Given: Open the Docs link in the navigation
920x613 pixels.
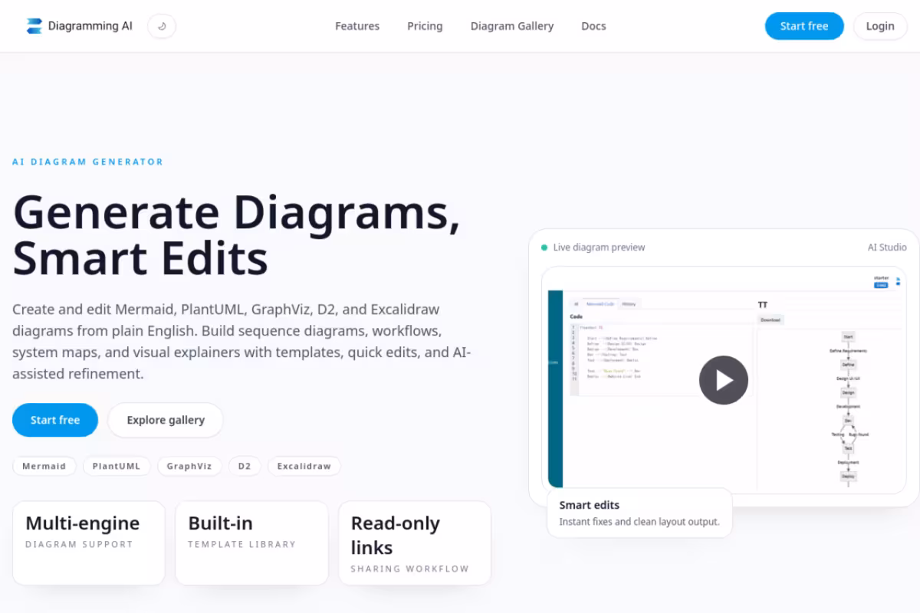Looking at the screenshot, I should [593, 26].
